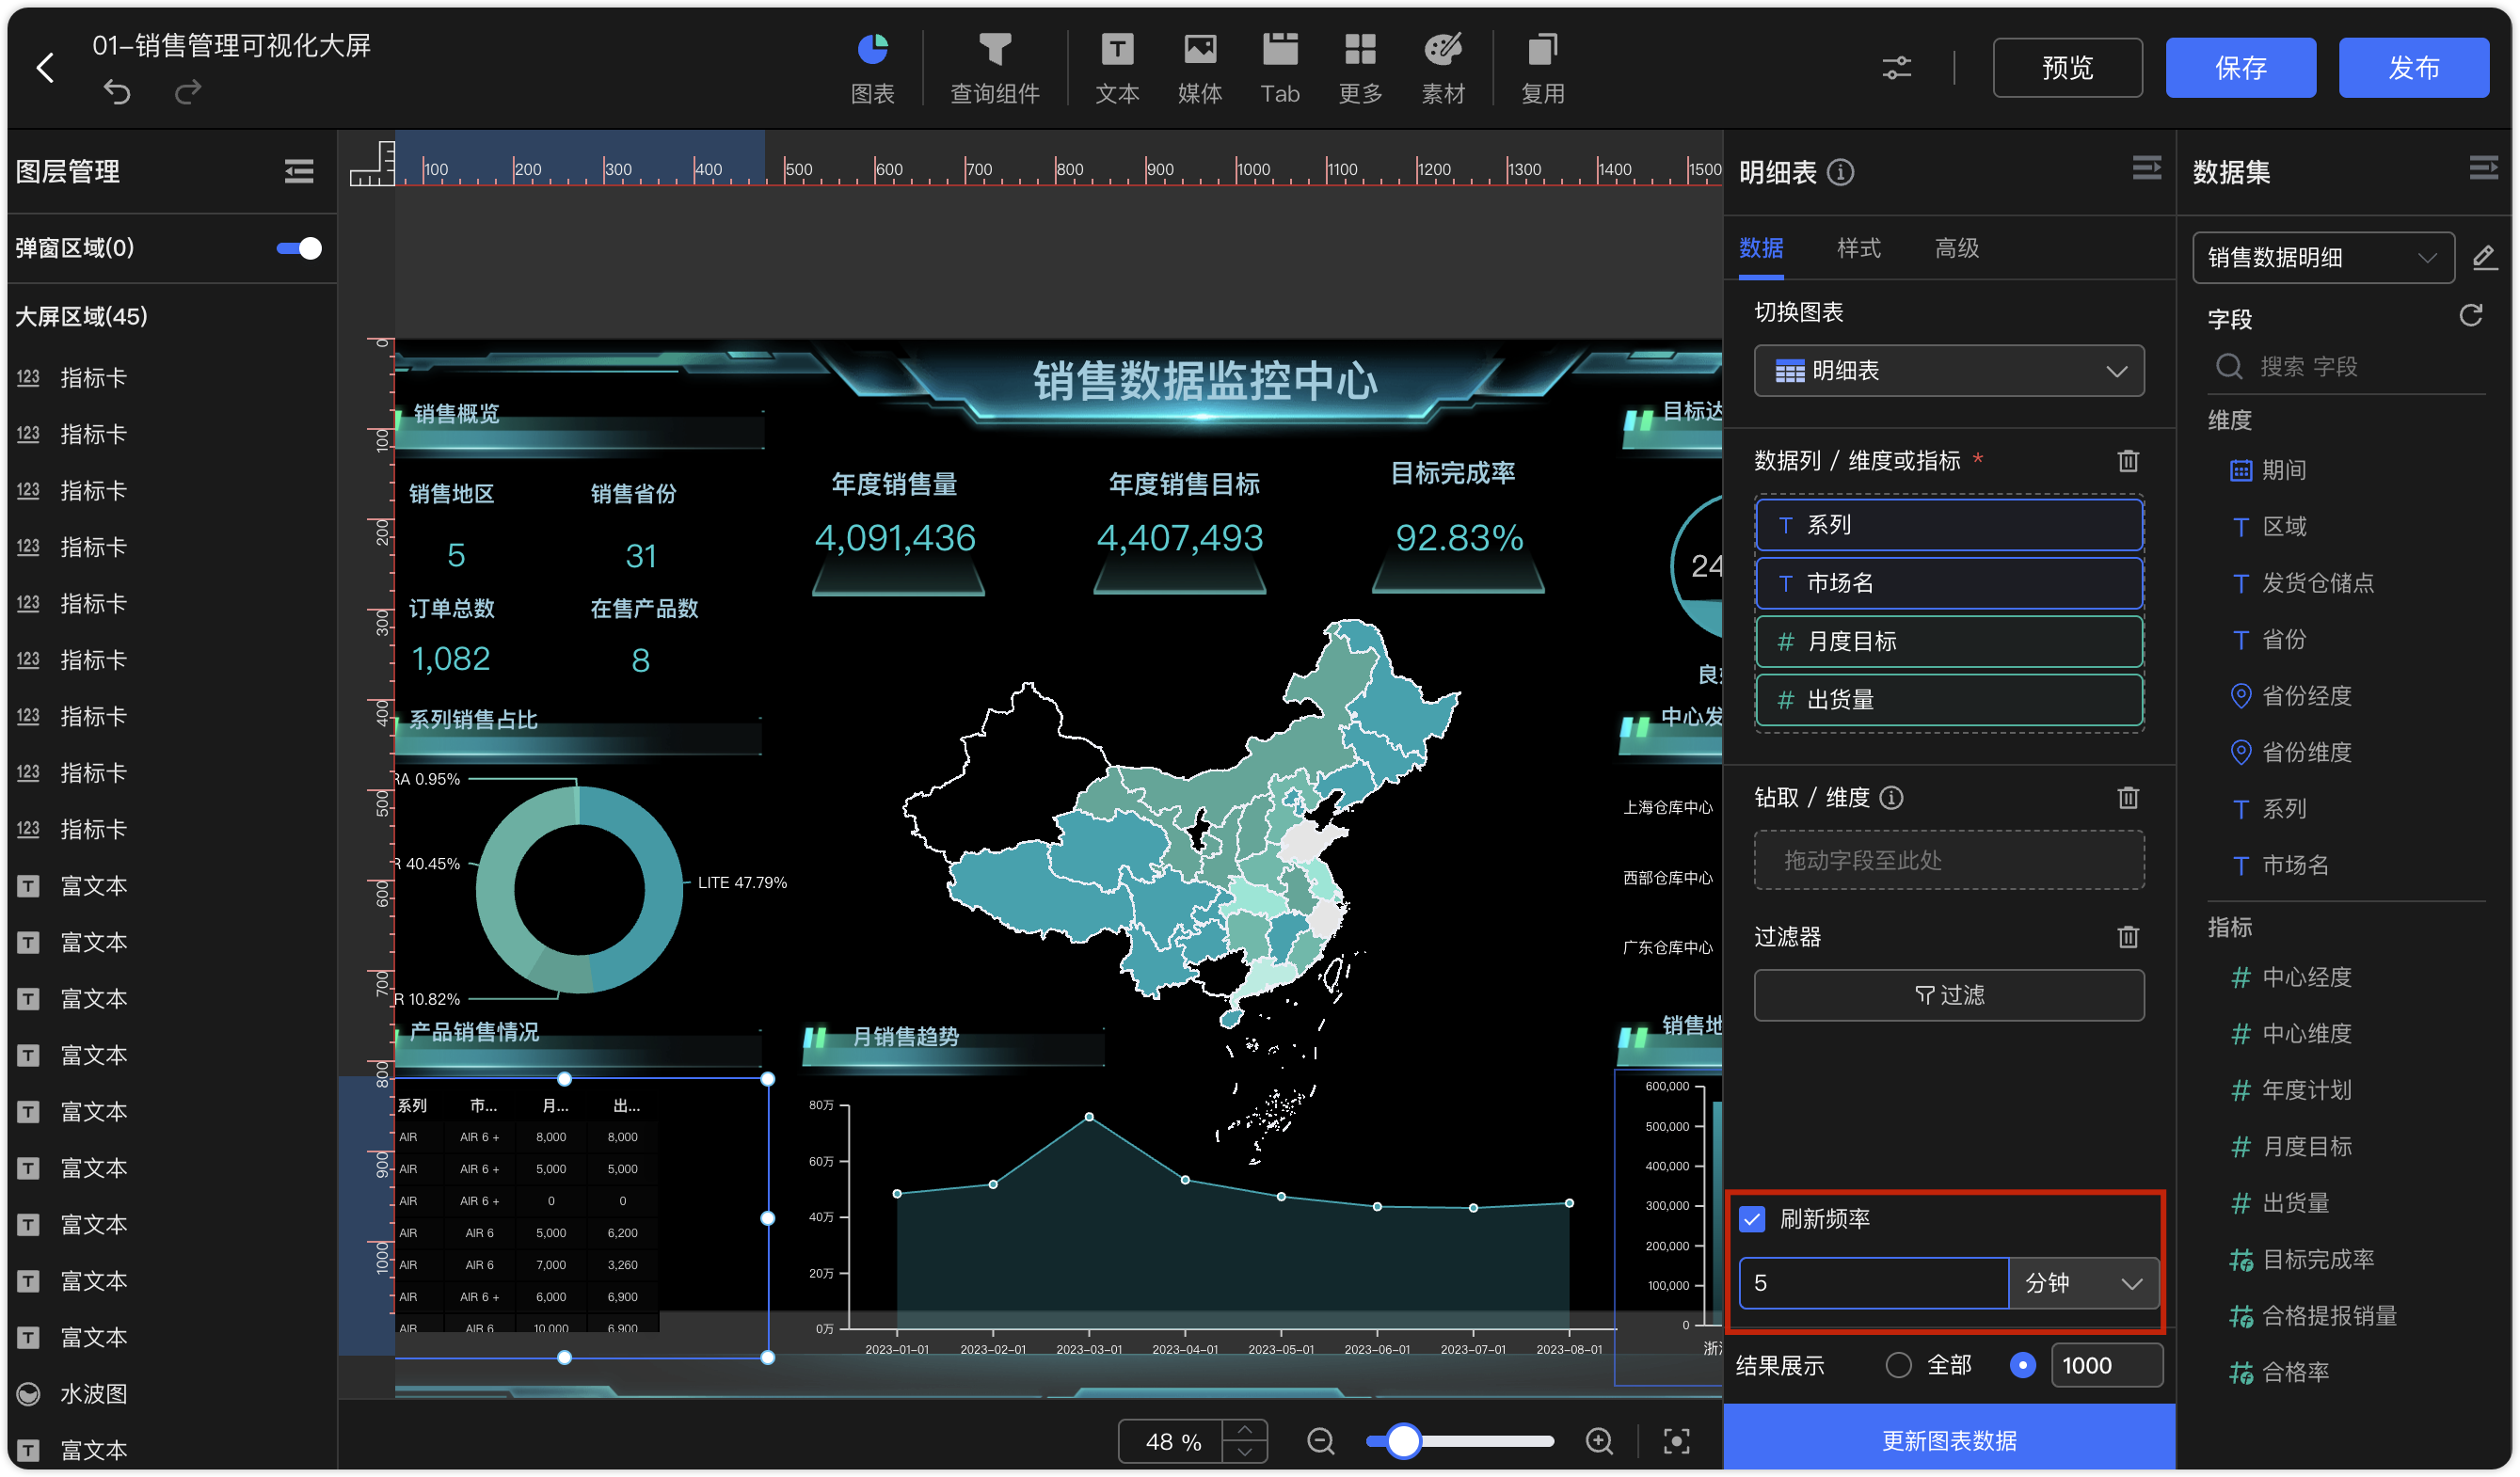The image size is (2520, 1477).
Task: Redo the last action
Action: (x=188, y=93)
